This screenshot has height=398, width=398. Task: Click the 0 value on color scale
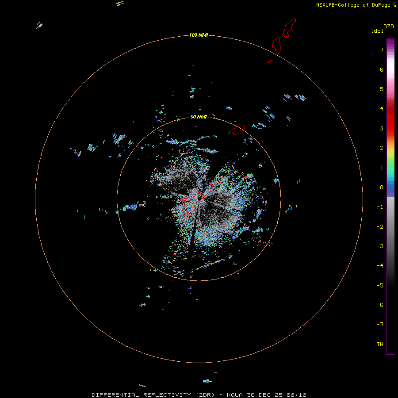tap(382, 188)
